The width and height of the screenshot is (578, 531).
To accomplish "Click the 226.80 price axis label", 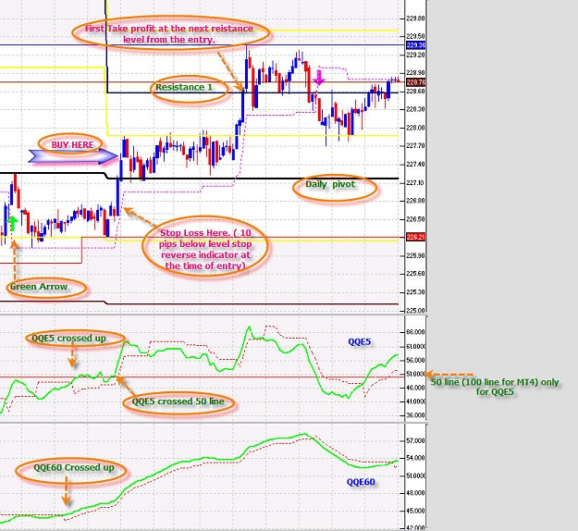I will coord(415,201).
